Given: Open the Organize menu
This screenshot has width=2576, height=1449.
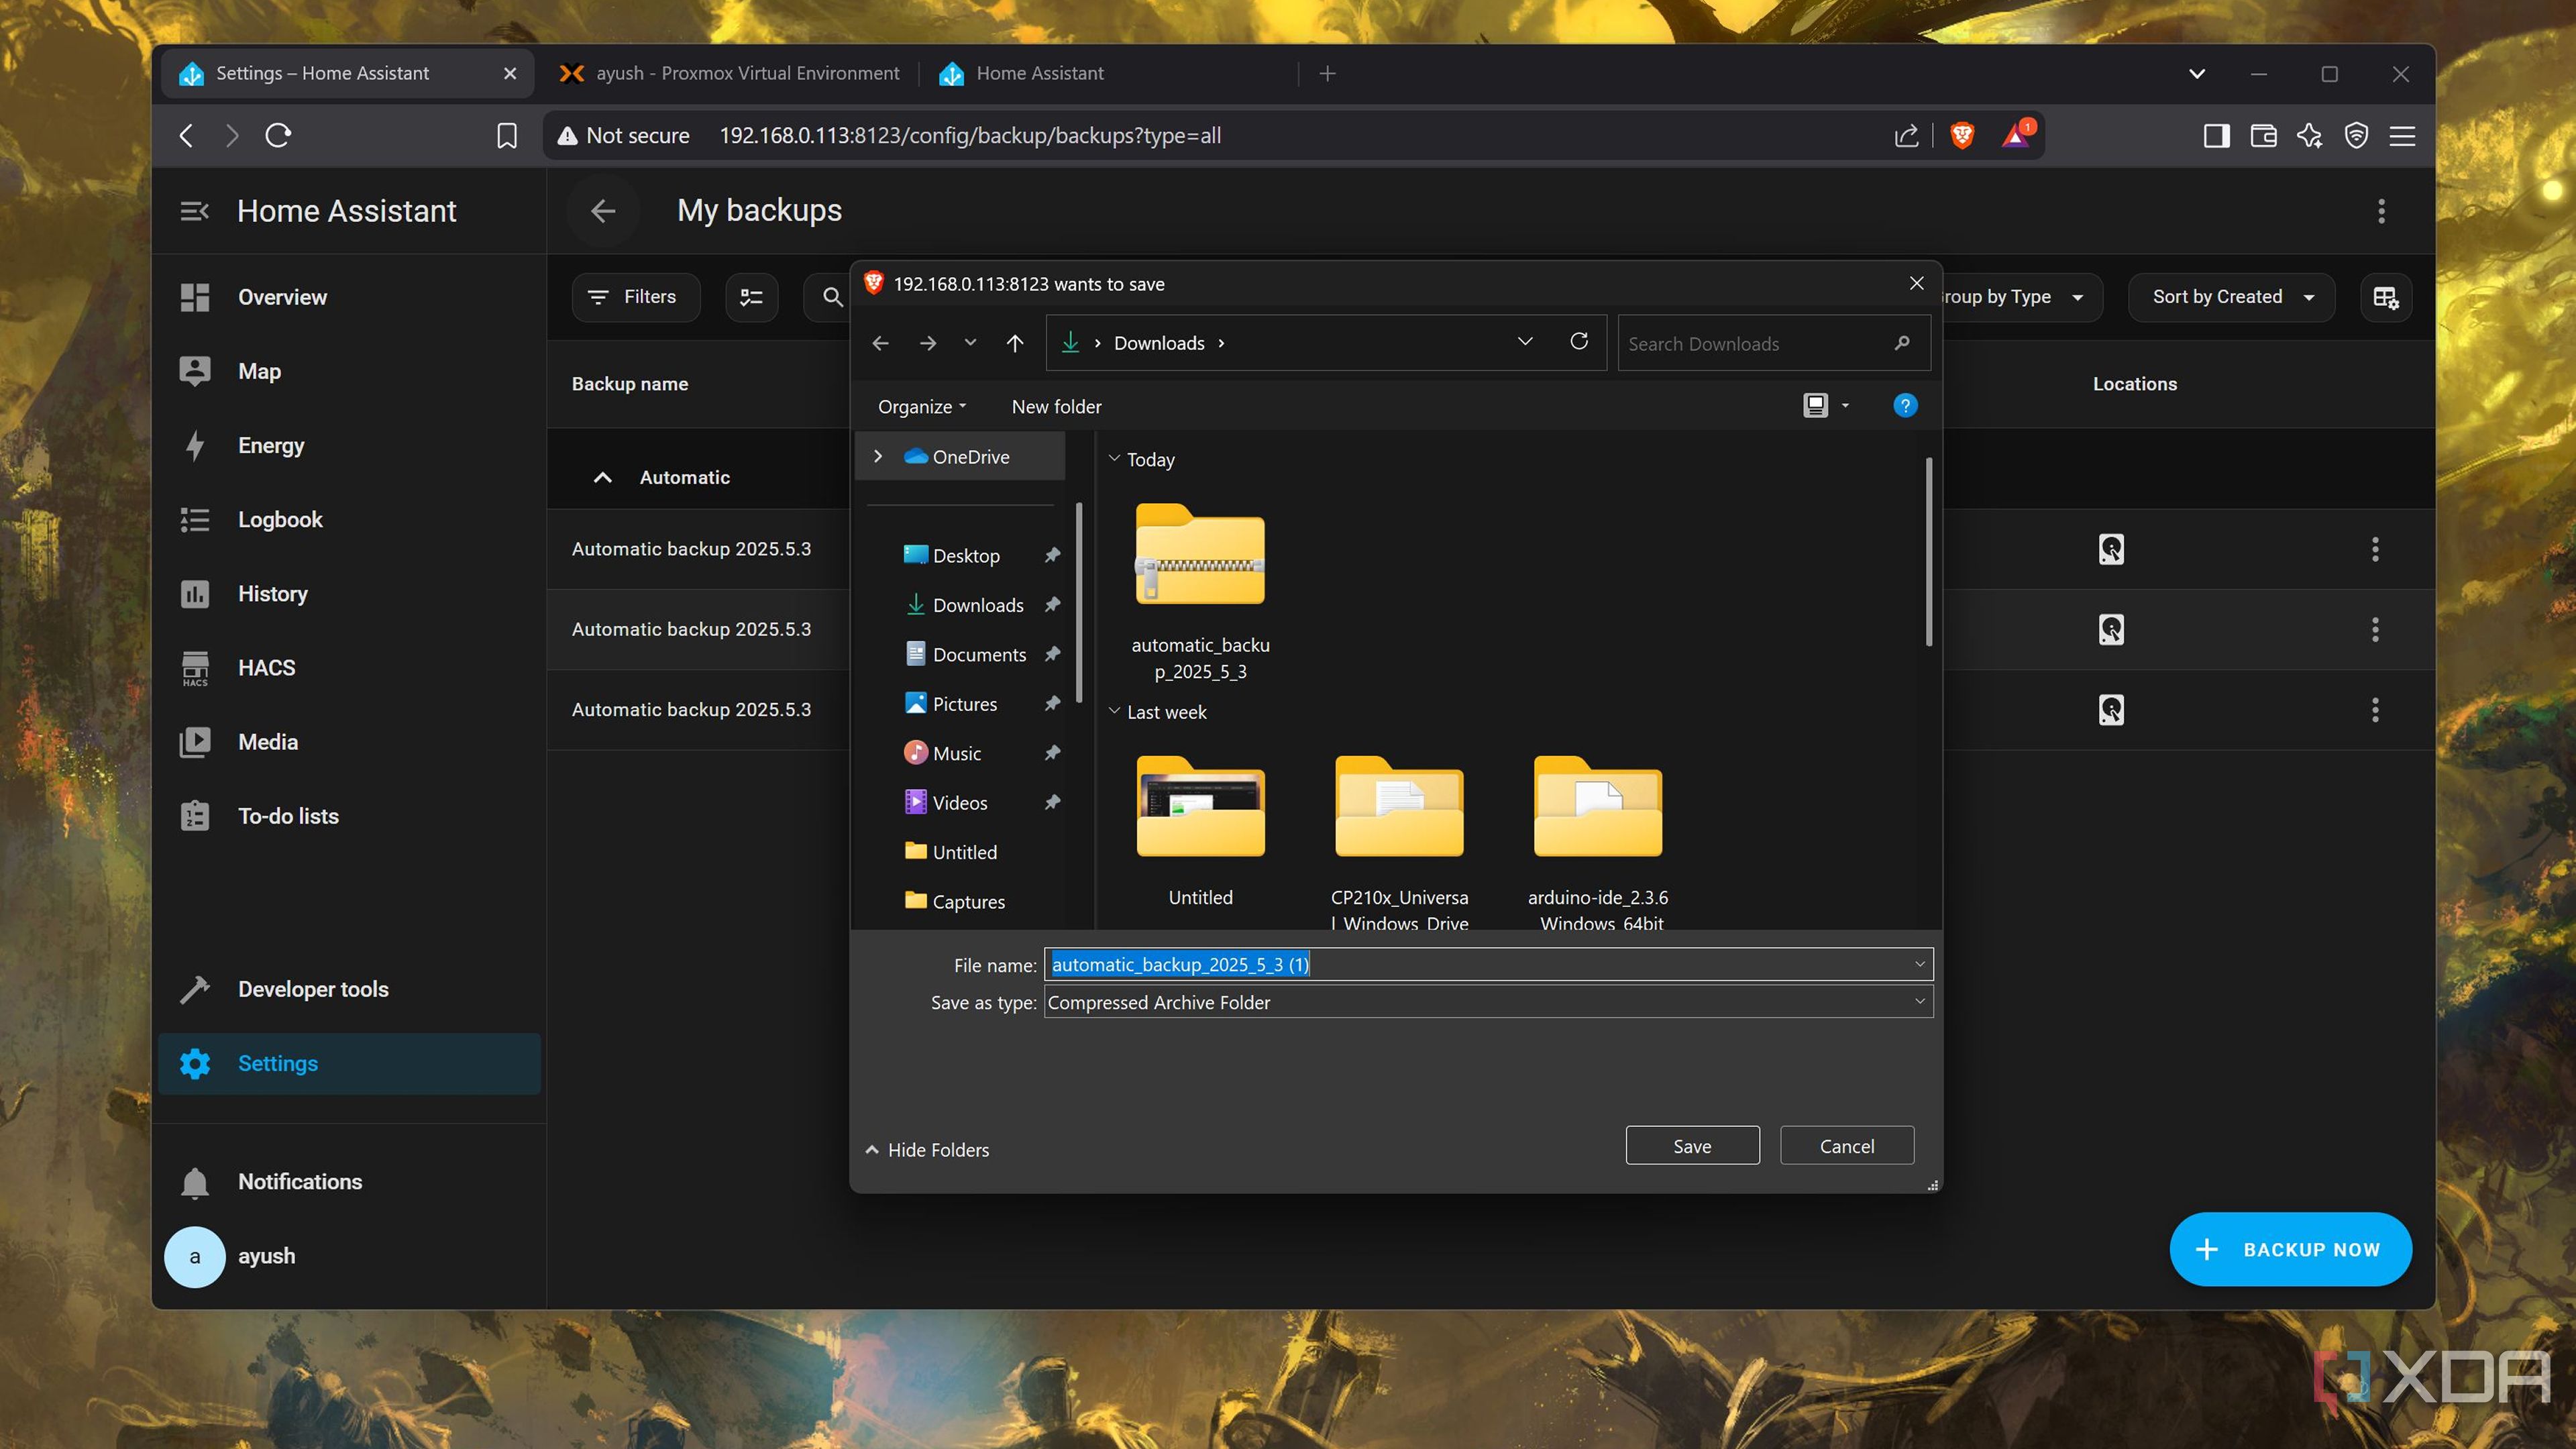Looking at the screenshot, I should pyautogui.click(x=922, y=406).
